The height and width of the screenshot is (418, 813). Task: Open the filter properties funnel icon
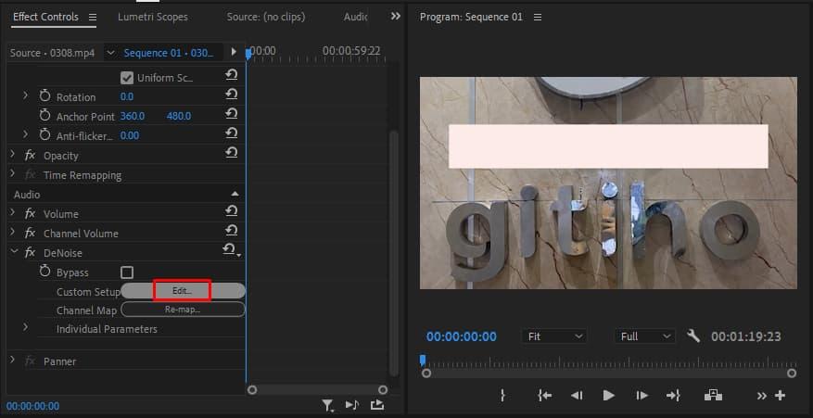click(327, 406)
